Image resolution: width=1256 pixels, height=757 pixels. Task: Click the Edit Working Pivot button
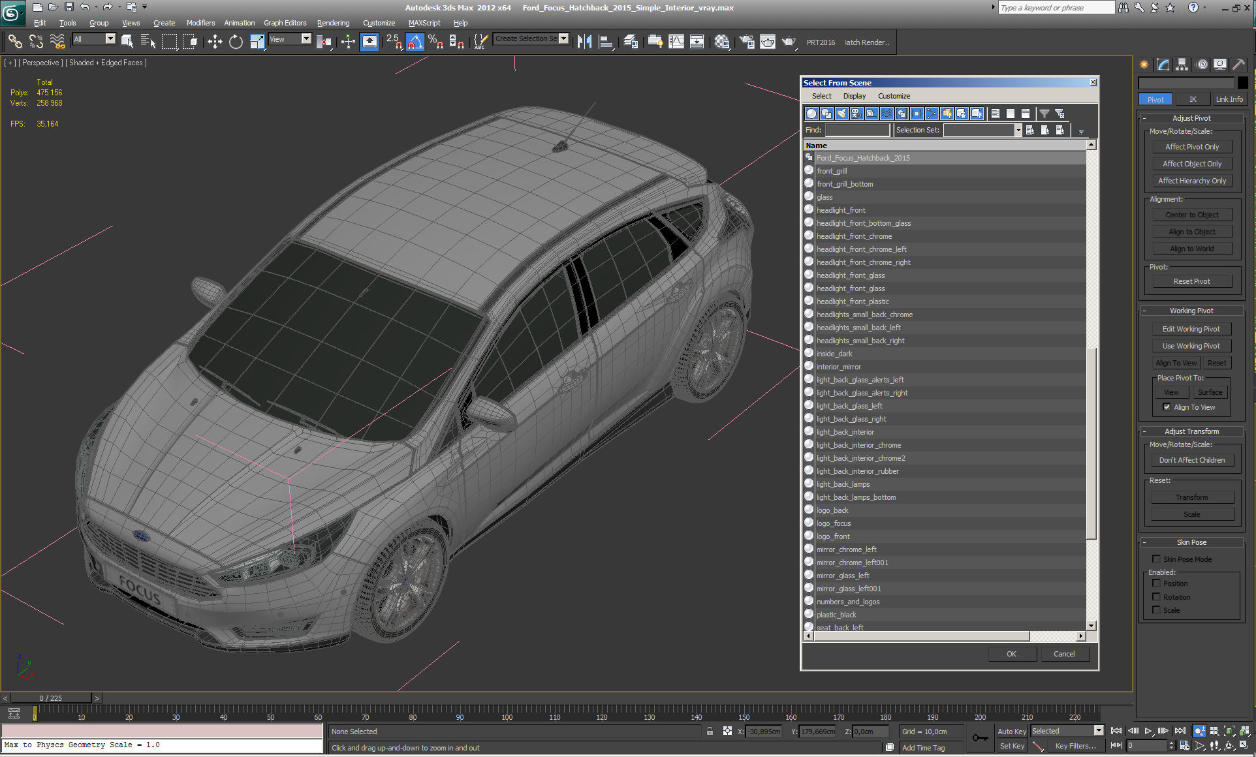pyautogui.click(x=1191, y=329)
